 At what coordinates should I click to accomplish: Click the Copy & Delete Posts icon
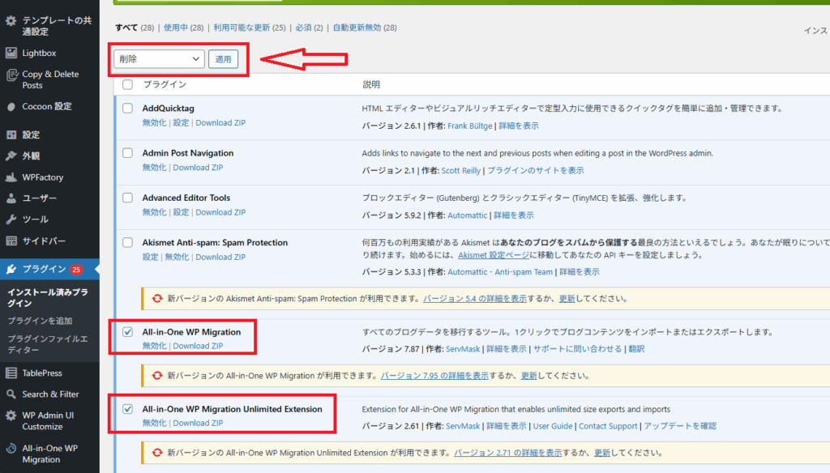pos(11,75)
